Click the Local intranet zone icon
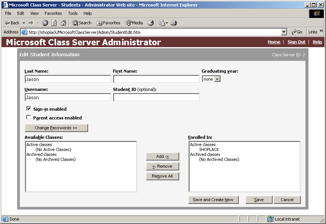This screenshot has width=326, height=224. click(x=270, y=219)
